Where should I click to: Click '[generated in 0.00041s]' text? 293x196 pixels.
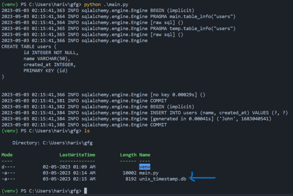182,119
